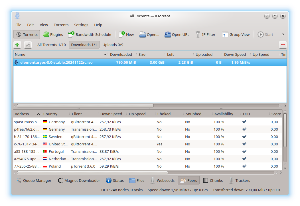Close the current tab with red minus
The image size is (300, 206).
click(283, 45)
